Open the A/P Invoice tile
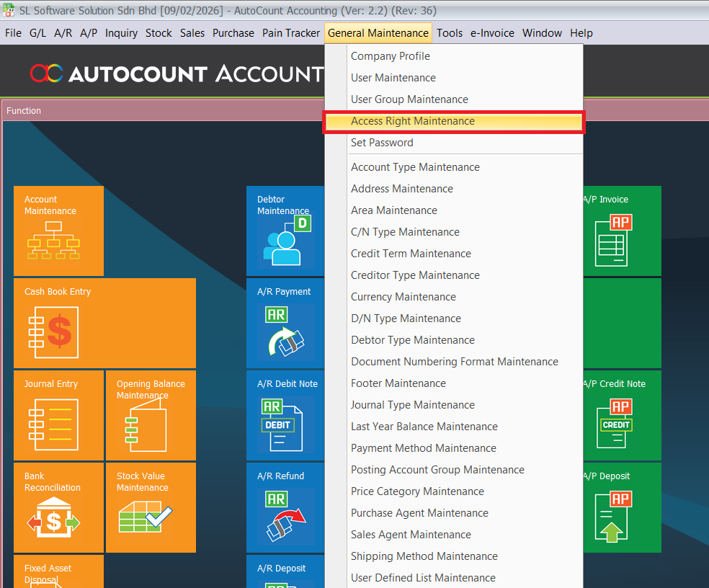The height and width of the screenshot is (588, 709). (621, 231)
